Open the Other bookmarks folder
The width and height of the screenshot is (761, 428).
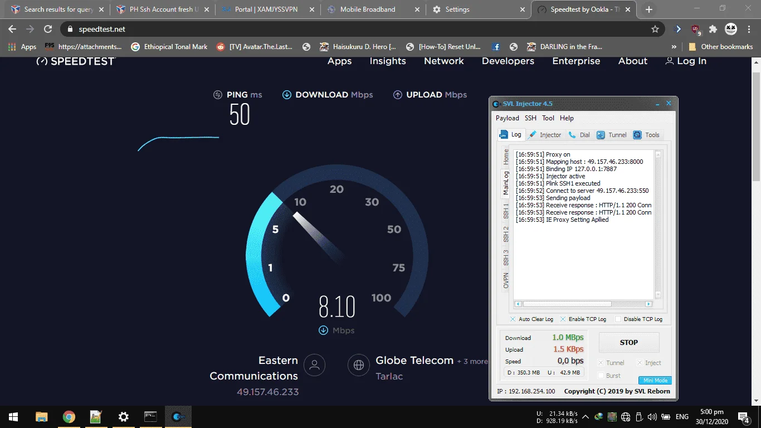[721, 47]
